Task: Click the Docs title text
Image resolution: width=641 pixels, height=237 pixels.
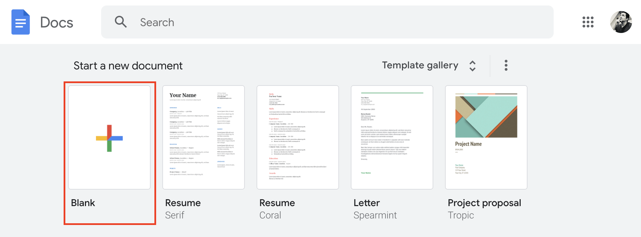Action: (x=57, y=23)
